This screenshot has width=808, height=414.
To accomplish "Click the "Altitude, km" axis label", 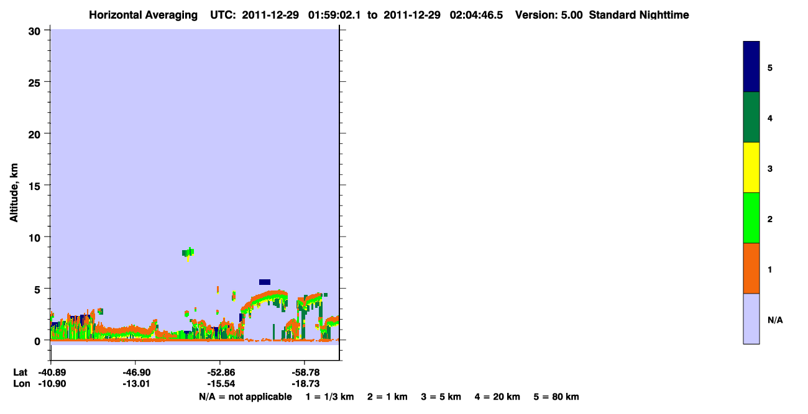I will [13, 193].
